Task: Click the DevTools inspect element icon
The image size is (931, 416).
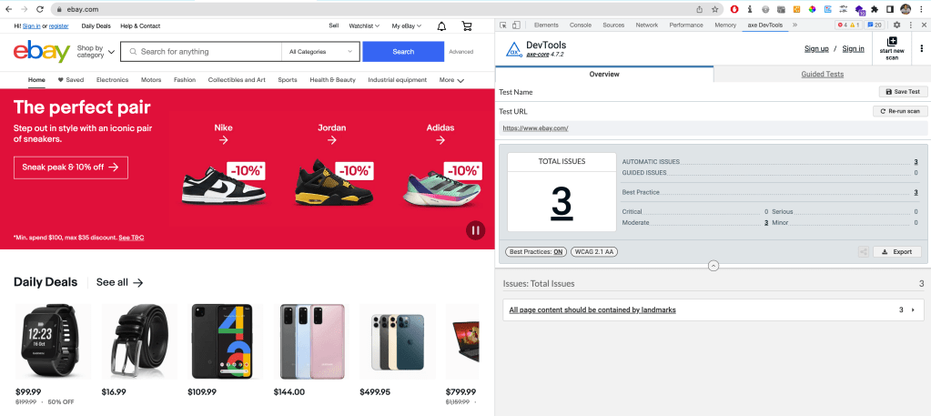Action: click(x=503, y=25)
